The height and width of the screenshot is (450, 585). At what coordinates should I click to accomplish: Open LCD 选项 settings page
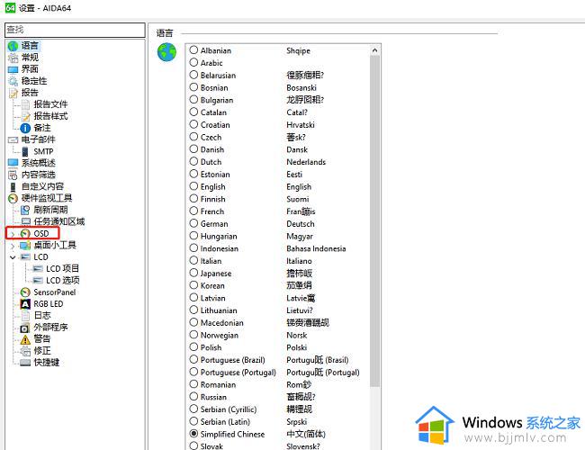coord(62,280)
